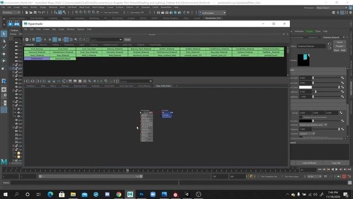Viewport: 353px width, 199px height.
Task: Click the Presets button in Attribute Editor
Action: (x=340, y=46)
